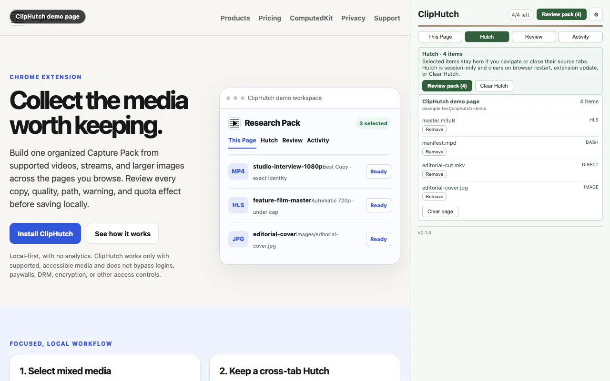This screenshot has width=610, height=381.
Task: Click the feature-film-master item name
Action: click(282, 201)
